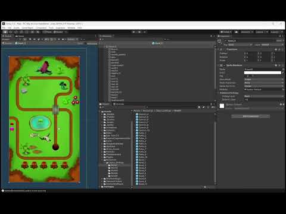Open the Layer dropdown in Inspector
286x214 pixels.
[272, 45]
